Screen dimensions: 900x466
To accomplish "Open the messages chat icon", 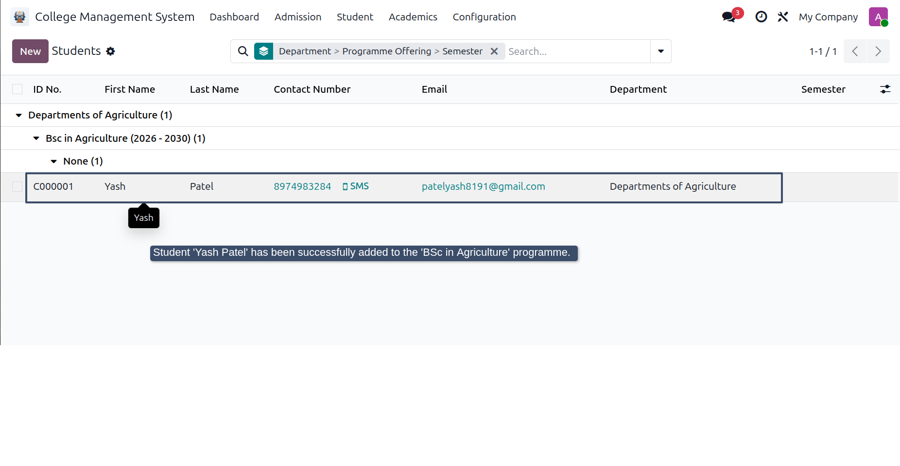I will tap(729, 17).
